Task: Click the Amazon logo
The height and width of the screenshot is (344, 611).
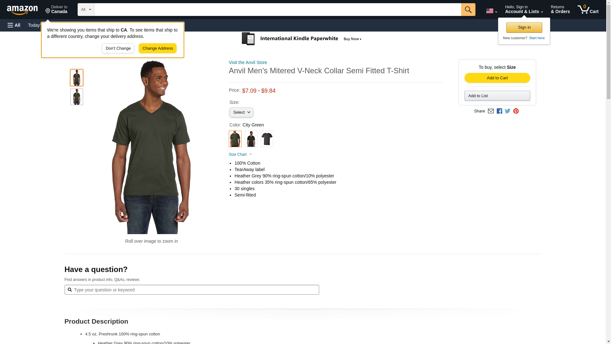Action: [22, 10]
